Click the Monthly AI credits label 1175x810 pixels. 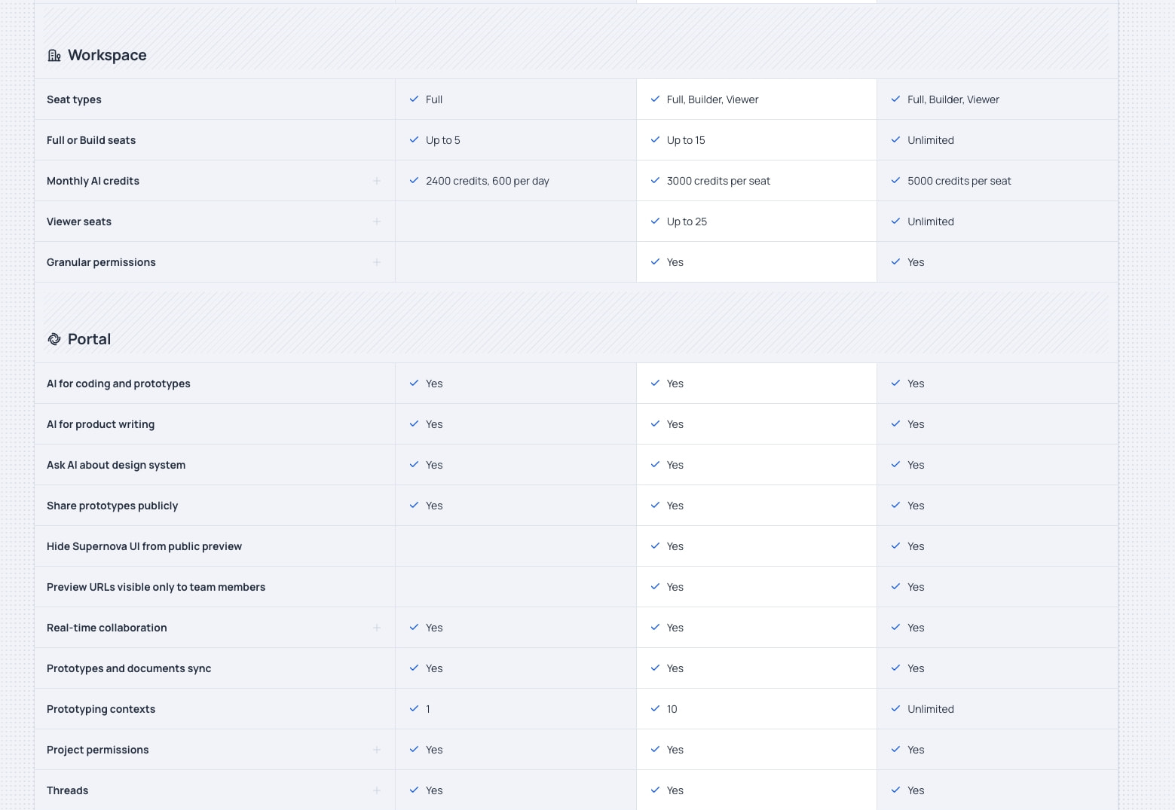coord(93,181)
